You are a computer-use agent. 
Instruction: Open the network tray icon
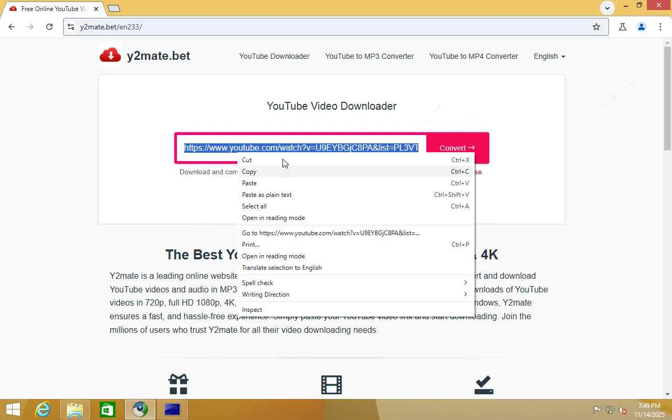click(x=610, y=410)
